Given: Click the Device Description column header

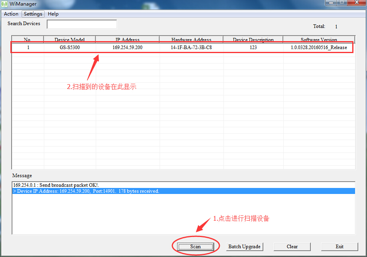Looking at the screenshot, I should (253, 40).
